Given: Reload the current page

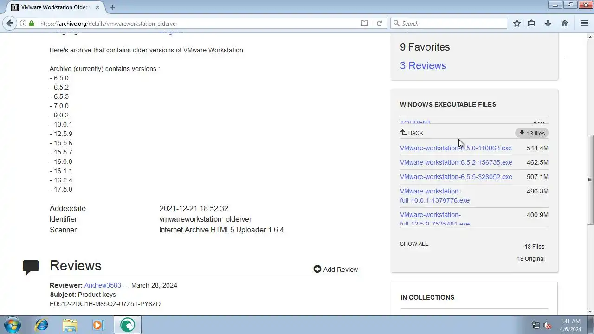Looking at the screenshot, I should coord(379,23).
